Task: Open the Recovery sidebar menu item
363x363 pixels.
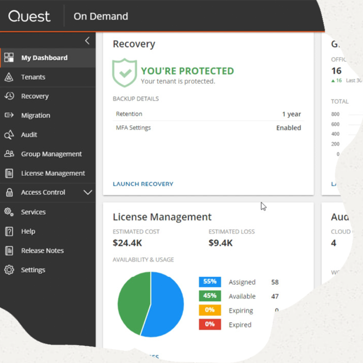Action: 48,96
